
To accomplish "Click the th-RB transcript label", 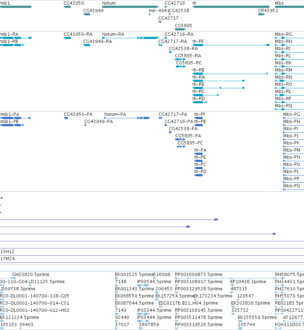I will point(198,70).
